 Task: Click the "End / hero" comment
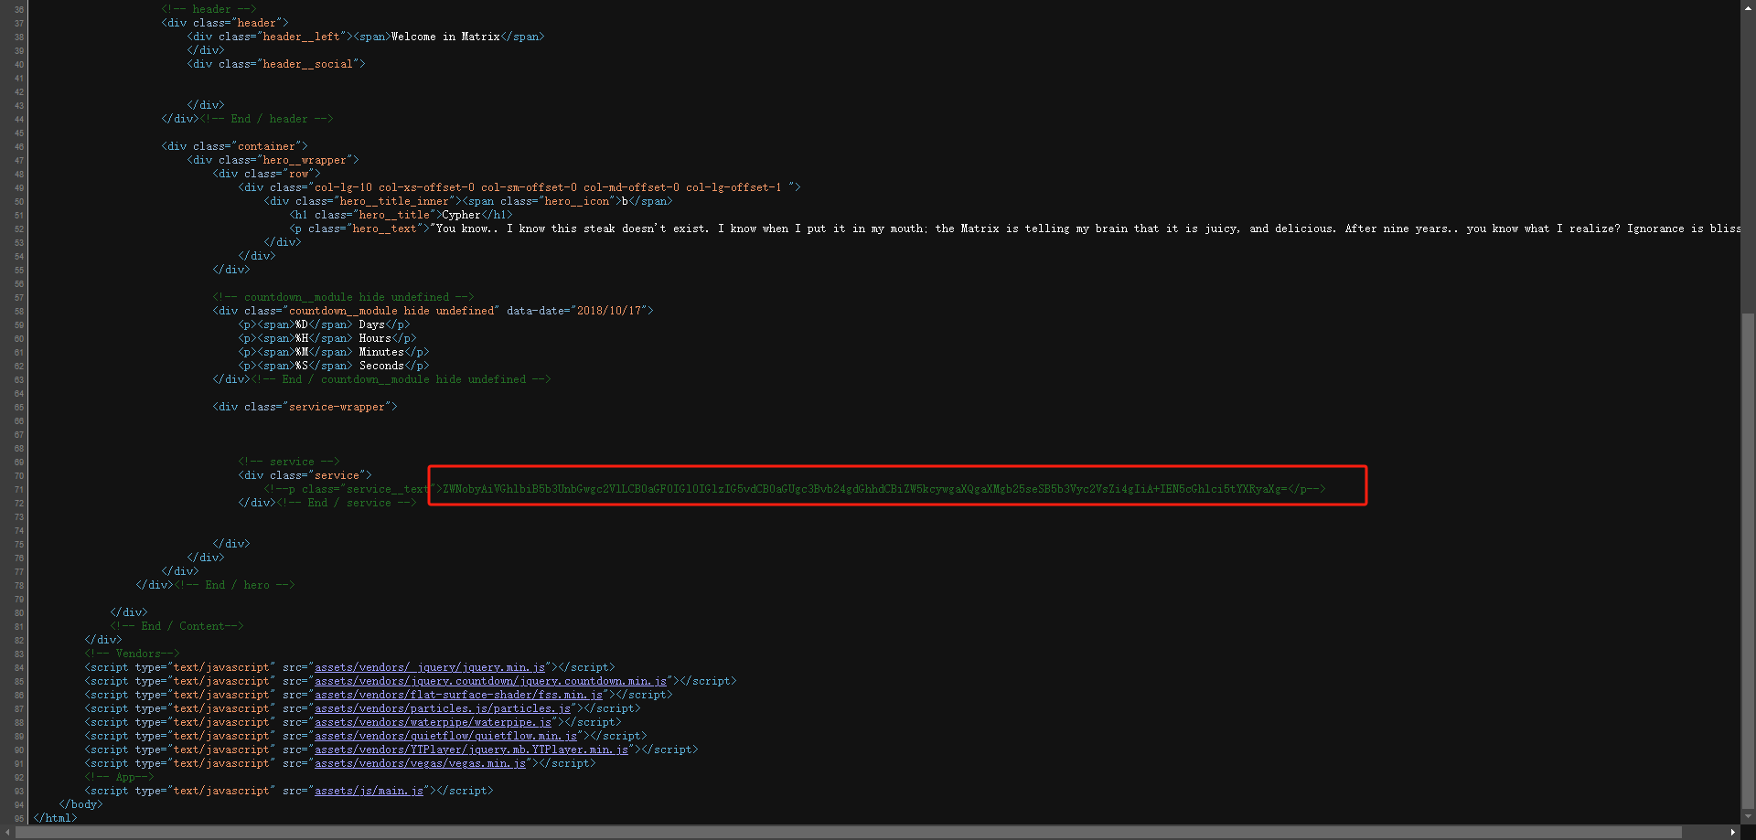coord(234,585)
